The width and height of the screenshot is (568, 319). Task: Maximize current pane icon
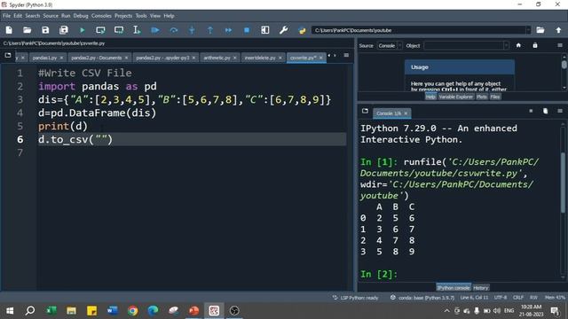(x=265, y=30)
